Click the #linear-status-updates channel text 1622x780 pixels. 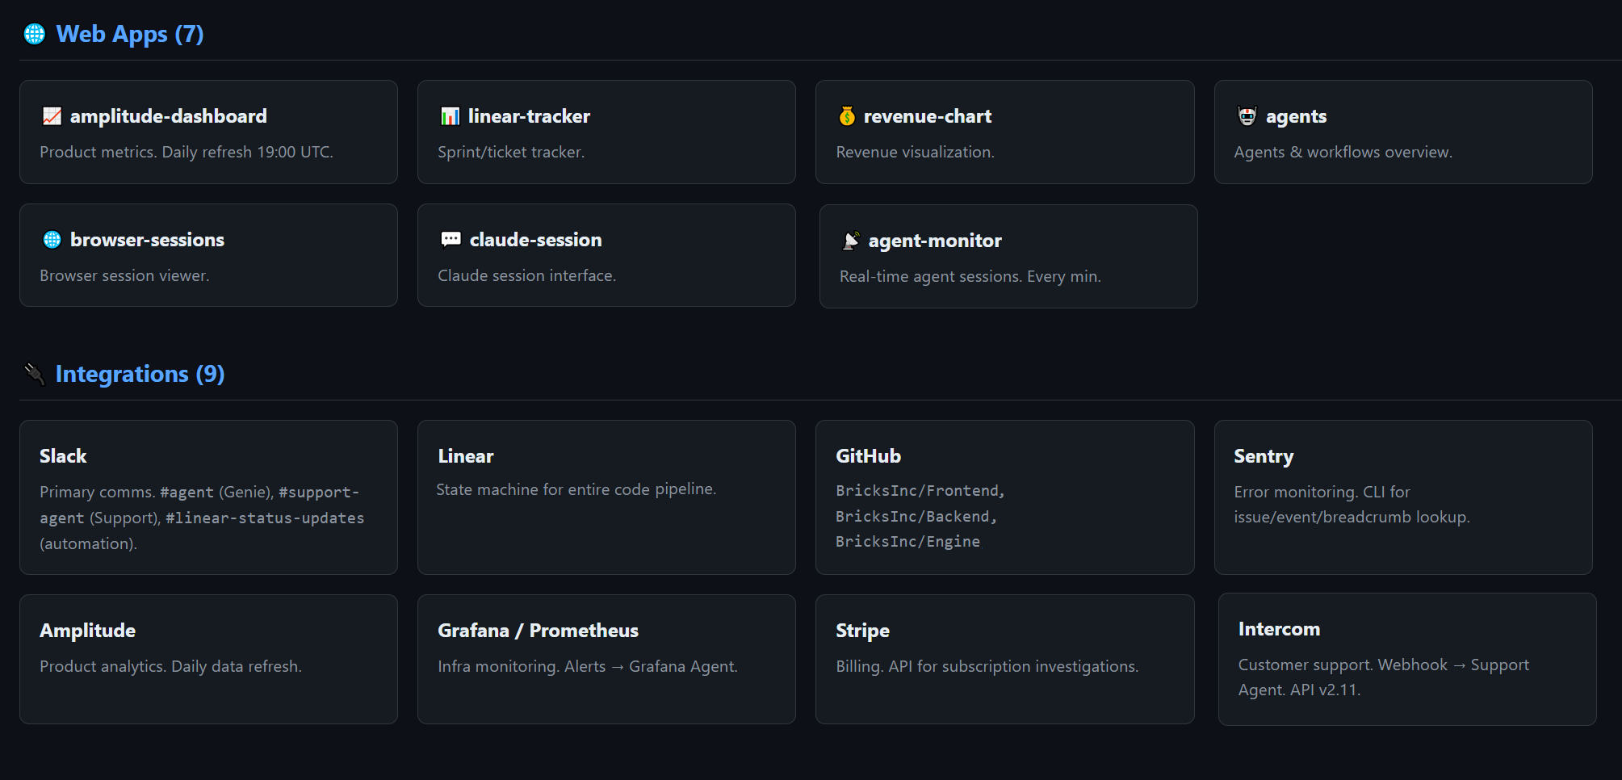[x=265, y=518]
